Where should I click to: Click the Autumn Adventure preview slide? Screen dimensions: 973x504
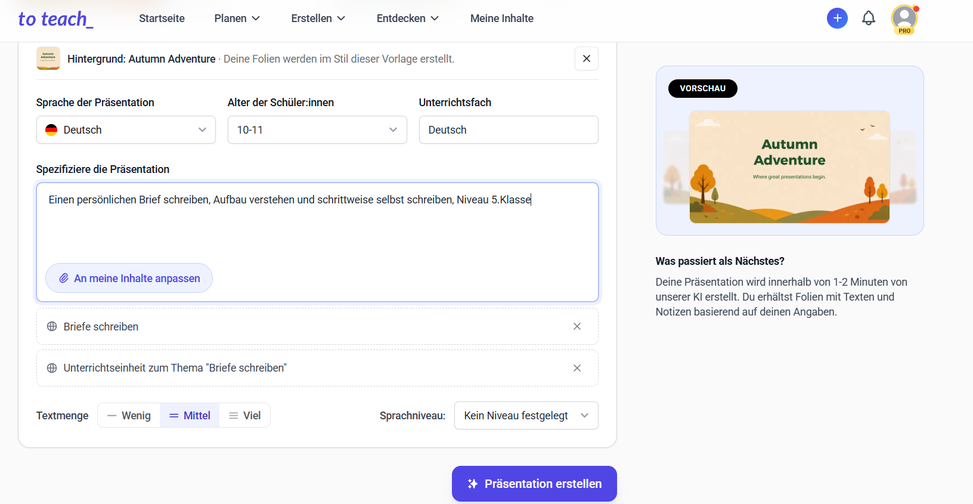tap(789, 167)
